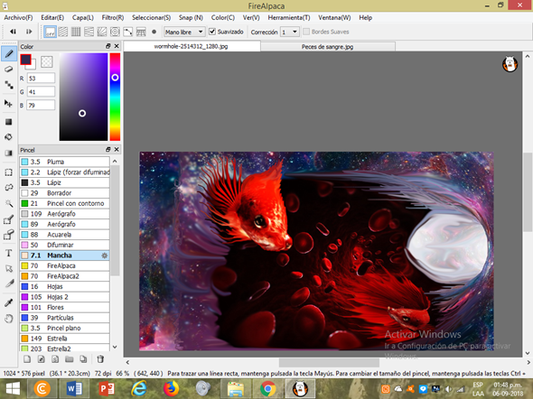Click the brush list scroll down arrow
The image size is (533, 399).
(115, 347)
